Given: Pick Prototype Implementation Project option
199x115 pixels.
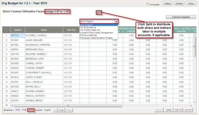Looking at the screenshot, I should coord(96,38).
